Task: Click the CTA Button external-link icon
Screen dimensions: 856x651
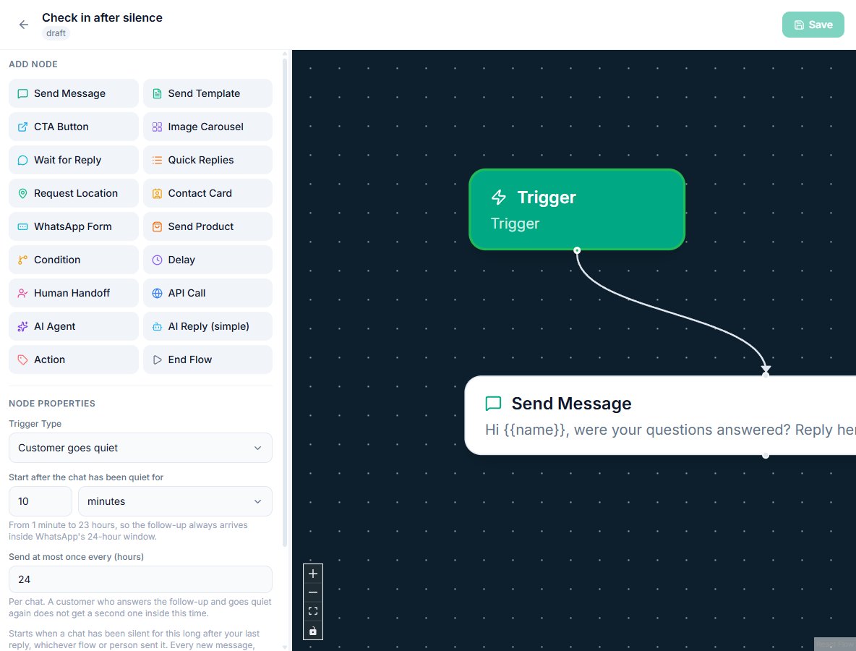Action: click(x=22, y=127)
